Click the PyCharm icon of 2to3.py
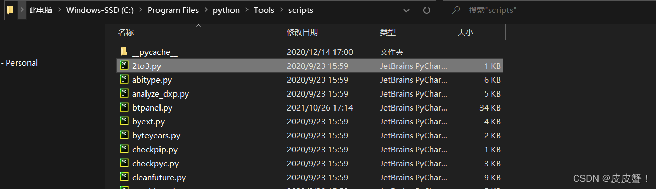Screen dimensions: 656x189 (x=124, y=66)
